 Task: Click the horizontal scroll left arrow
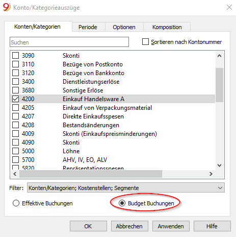(15, 174)
